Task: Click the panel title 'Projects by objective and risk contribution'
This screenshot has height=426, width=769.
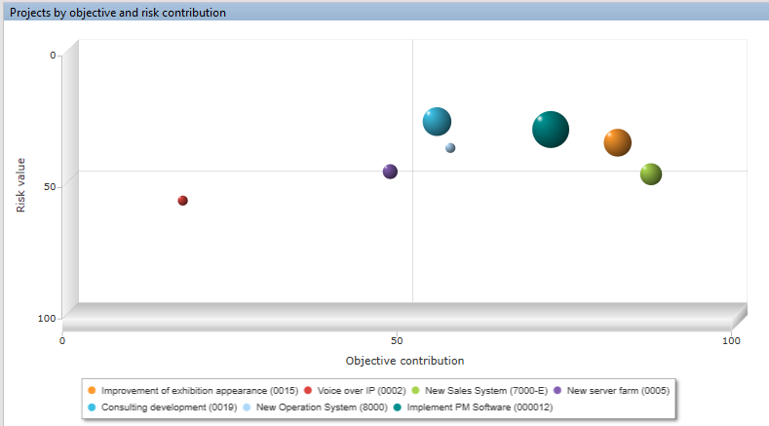Action: pos(118,13)
